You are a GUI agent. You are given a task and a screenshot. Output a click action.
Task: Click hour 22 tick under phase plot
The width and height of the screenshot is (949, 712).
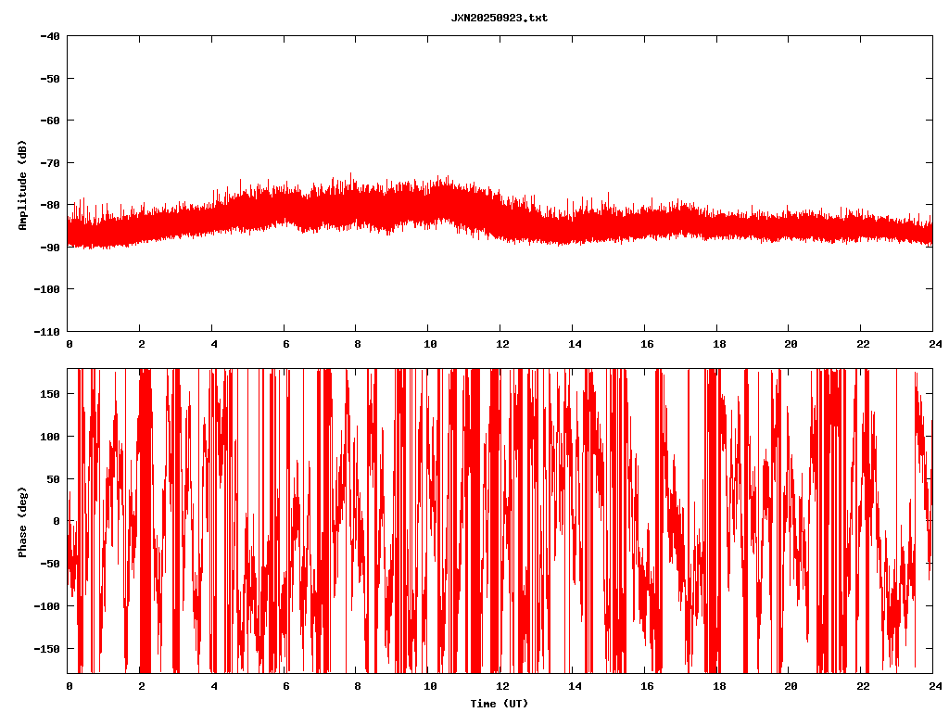click(861, 686)
